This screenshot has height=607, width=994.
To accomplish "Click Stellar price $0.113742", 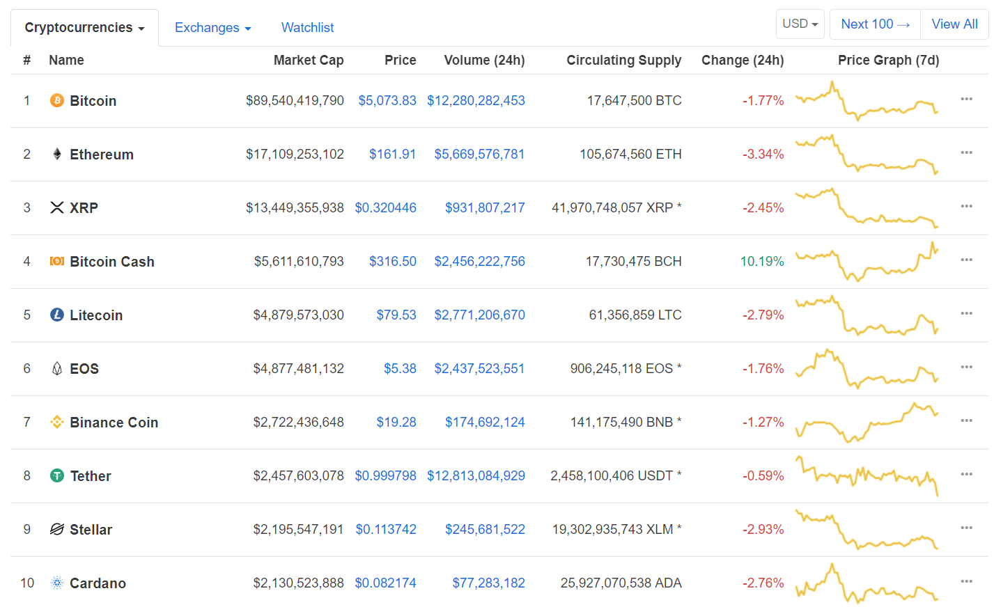I will (386, 529).
